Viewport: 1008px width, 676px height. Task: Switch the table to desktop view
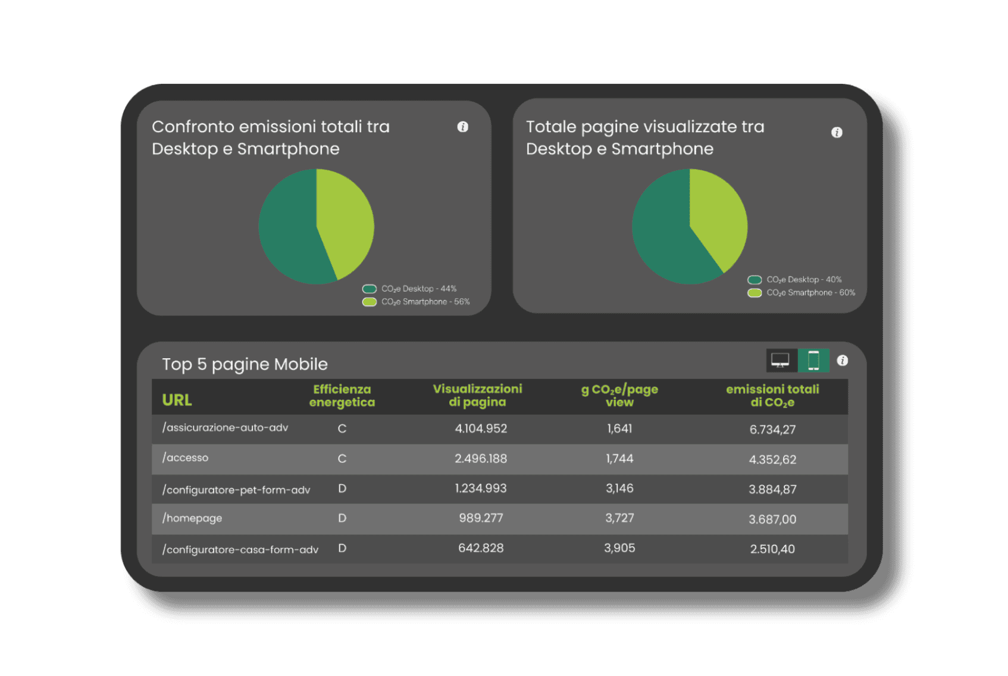pyautogui.click(x=780, y=361)
